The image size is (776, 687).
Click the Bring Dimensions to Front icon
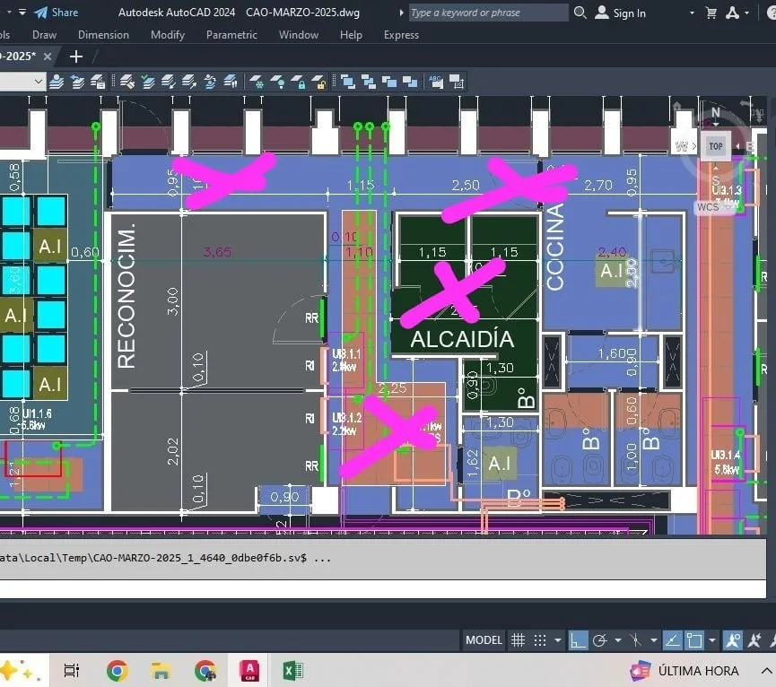click(x=457, y=82)
